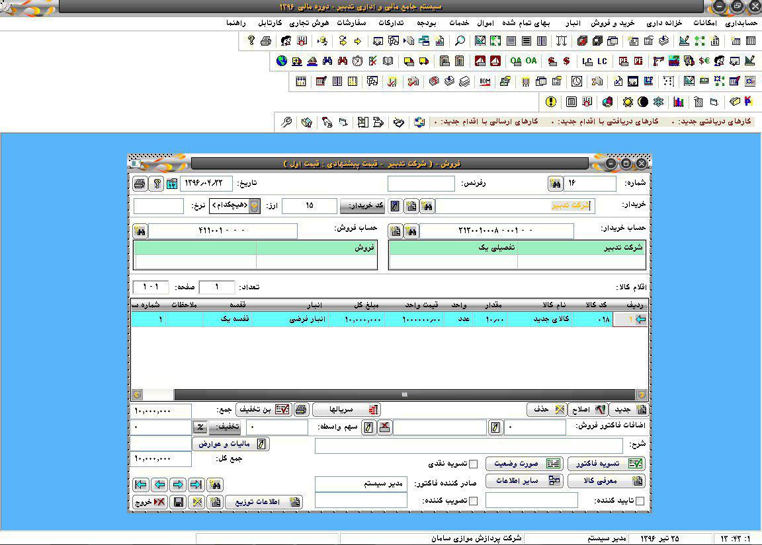Click the حذف delete button
This screenshot has width=762, height=545.
547,410
